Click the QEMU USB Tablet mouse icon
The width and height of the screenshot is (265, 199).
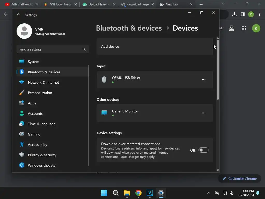click(104, 80)
